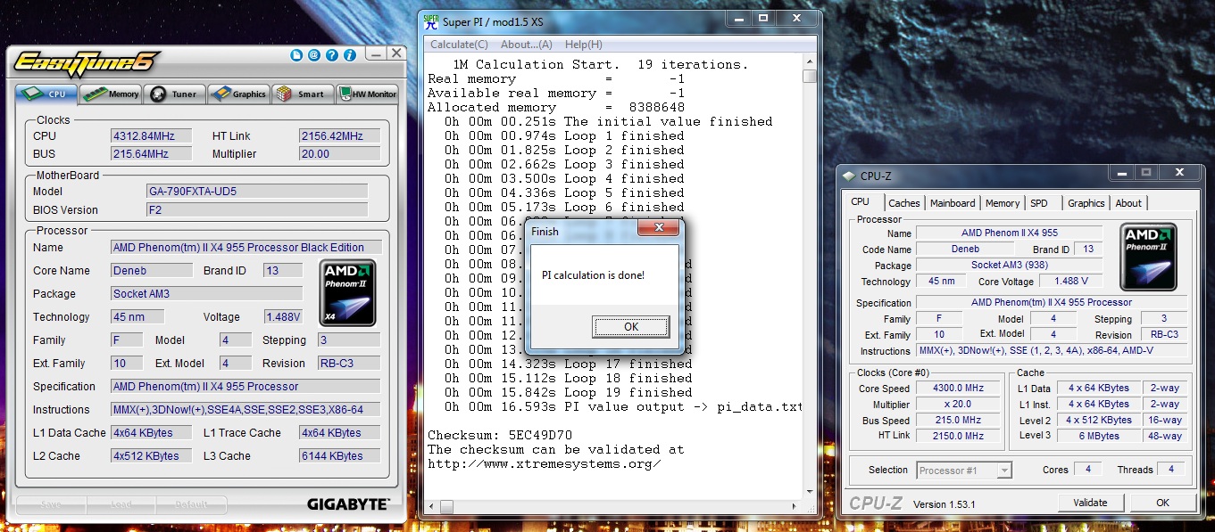Click the @ email icon in EasyTune6
This screenshot has width=1215, height=532.
click(x=314, y=55)
